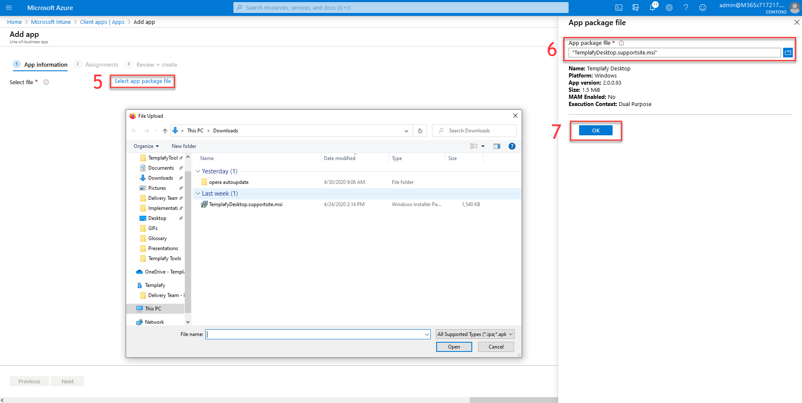802x403 pixels.
Task: Open the Azure portal hamburger menu
Action: coord(9,8)
